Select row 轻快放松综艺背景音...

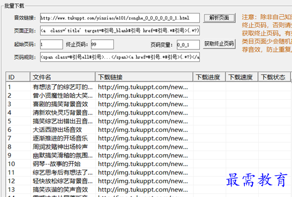pyautogui.click(x=148, y=181)
